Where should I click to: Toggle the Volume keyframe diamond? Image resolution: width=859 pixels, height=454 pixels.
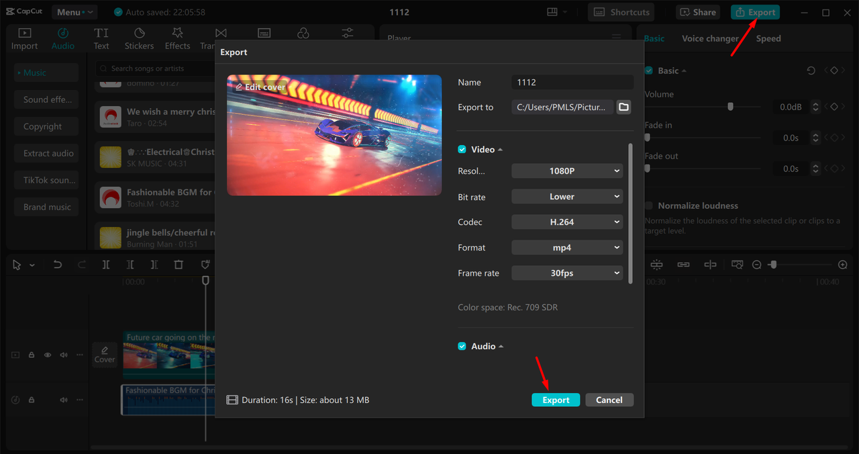[x=834, y=107]
